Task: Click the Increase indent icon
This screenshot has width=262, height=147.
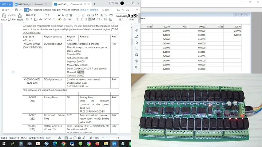Action: [x=92, y=15]
